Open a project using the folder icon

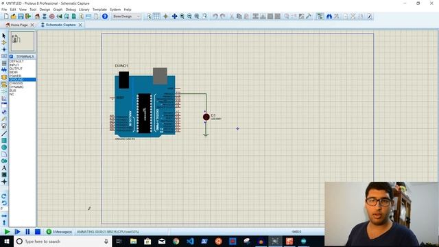coord(13,16)
